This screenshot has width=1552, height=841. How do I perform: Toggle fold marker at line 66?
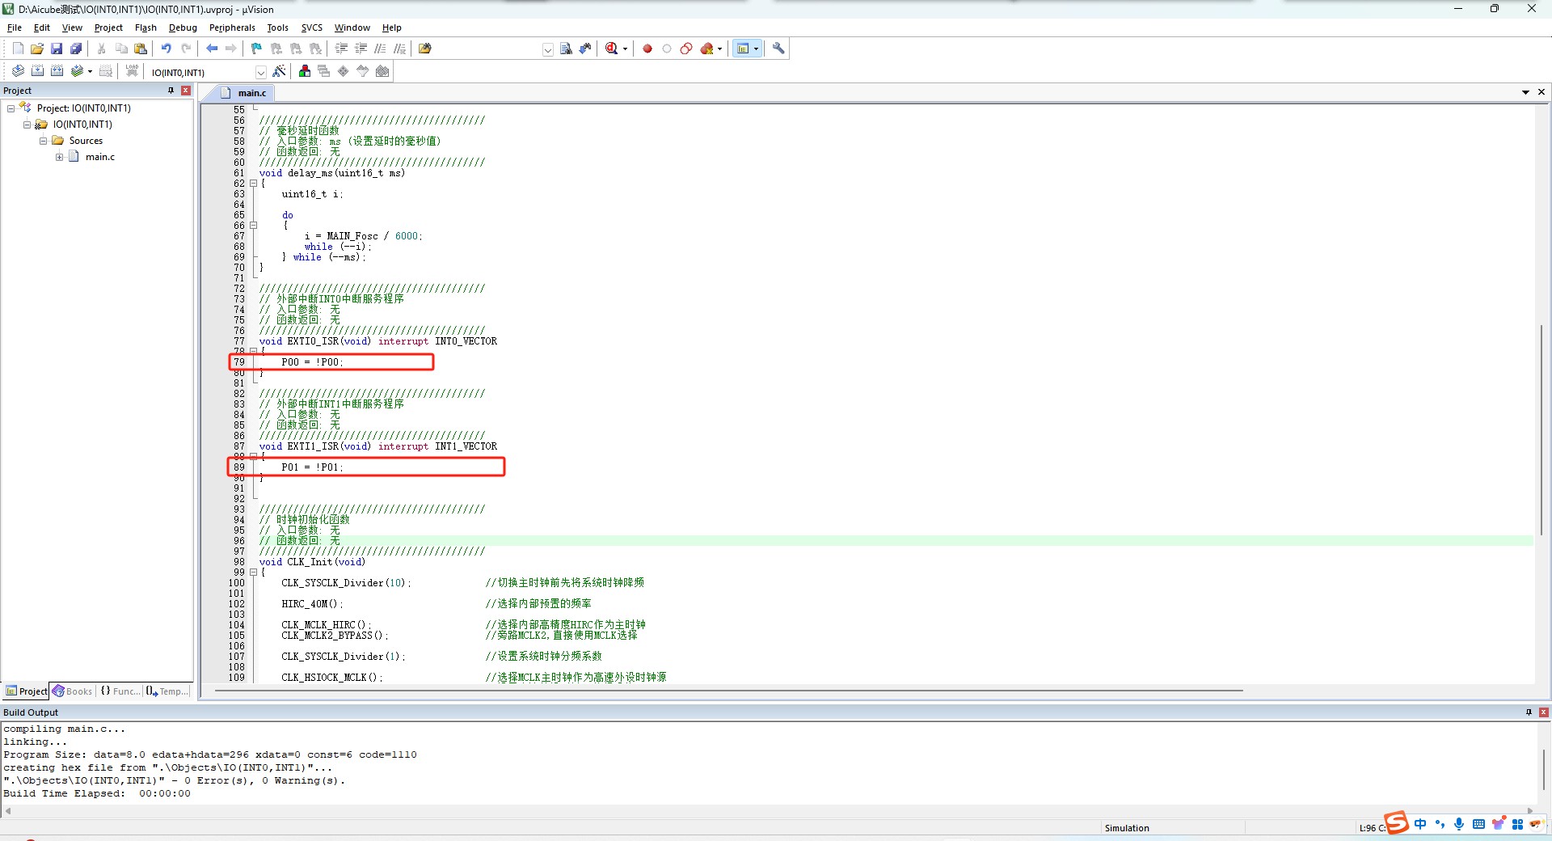[x=253, y=226]
